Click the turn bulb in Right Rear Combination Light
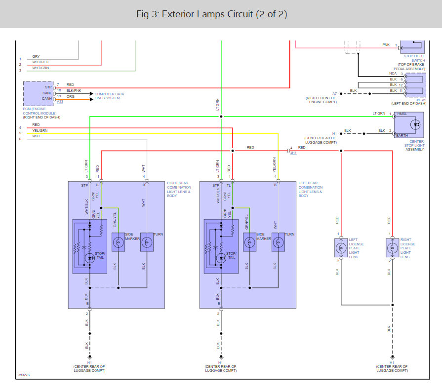This screenshot has width=442, height=392. point(147,242)
